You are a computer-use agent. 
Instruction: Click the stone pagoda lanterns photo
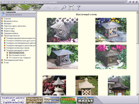54,85
